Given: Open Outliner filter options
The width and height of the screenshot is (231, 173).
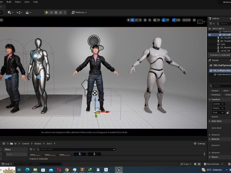Looking at the screenshot, I should coord(212,24).
